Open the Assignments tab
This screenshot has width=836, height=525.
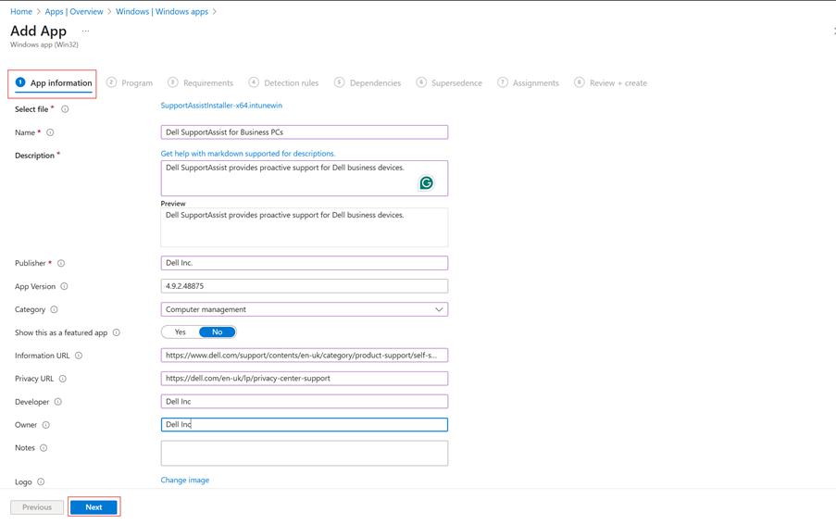(529, 83)
